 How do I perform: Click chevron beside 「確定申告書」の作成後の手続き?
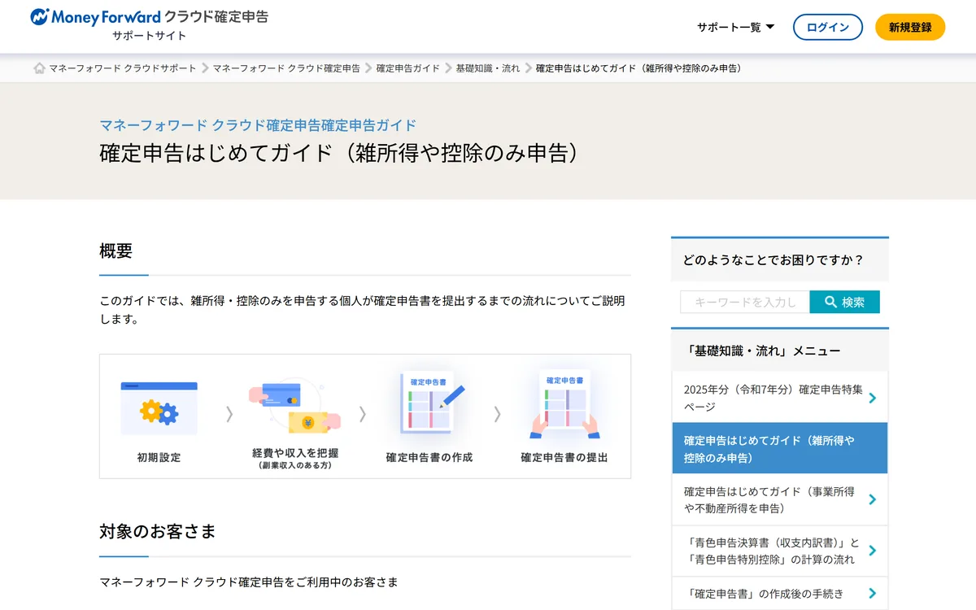(872, 593)
